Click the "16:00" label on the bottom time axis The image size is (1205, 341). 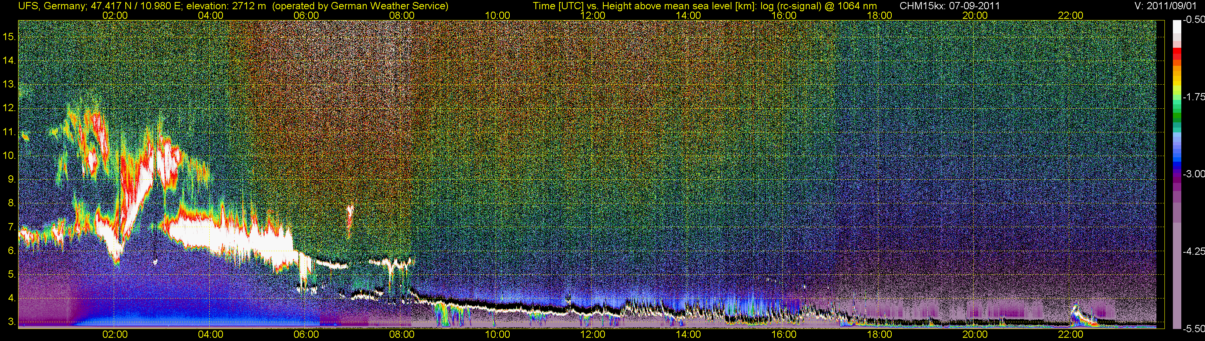click(x=784, y=335)
